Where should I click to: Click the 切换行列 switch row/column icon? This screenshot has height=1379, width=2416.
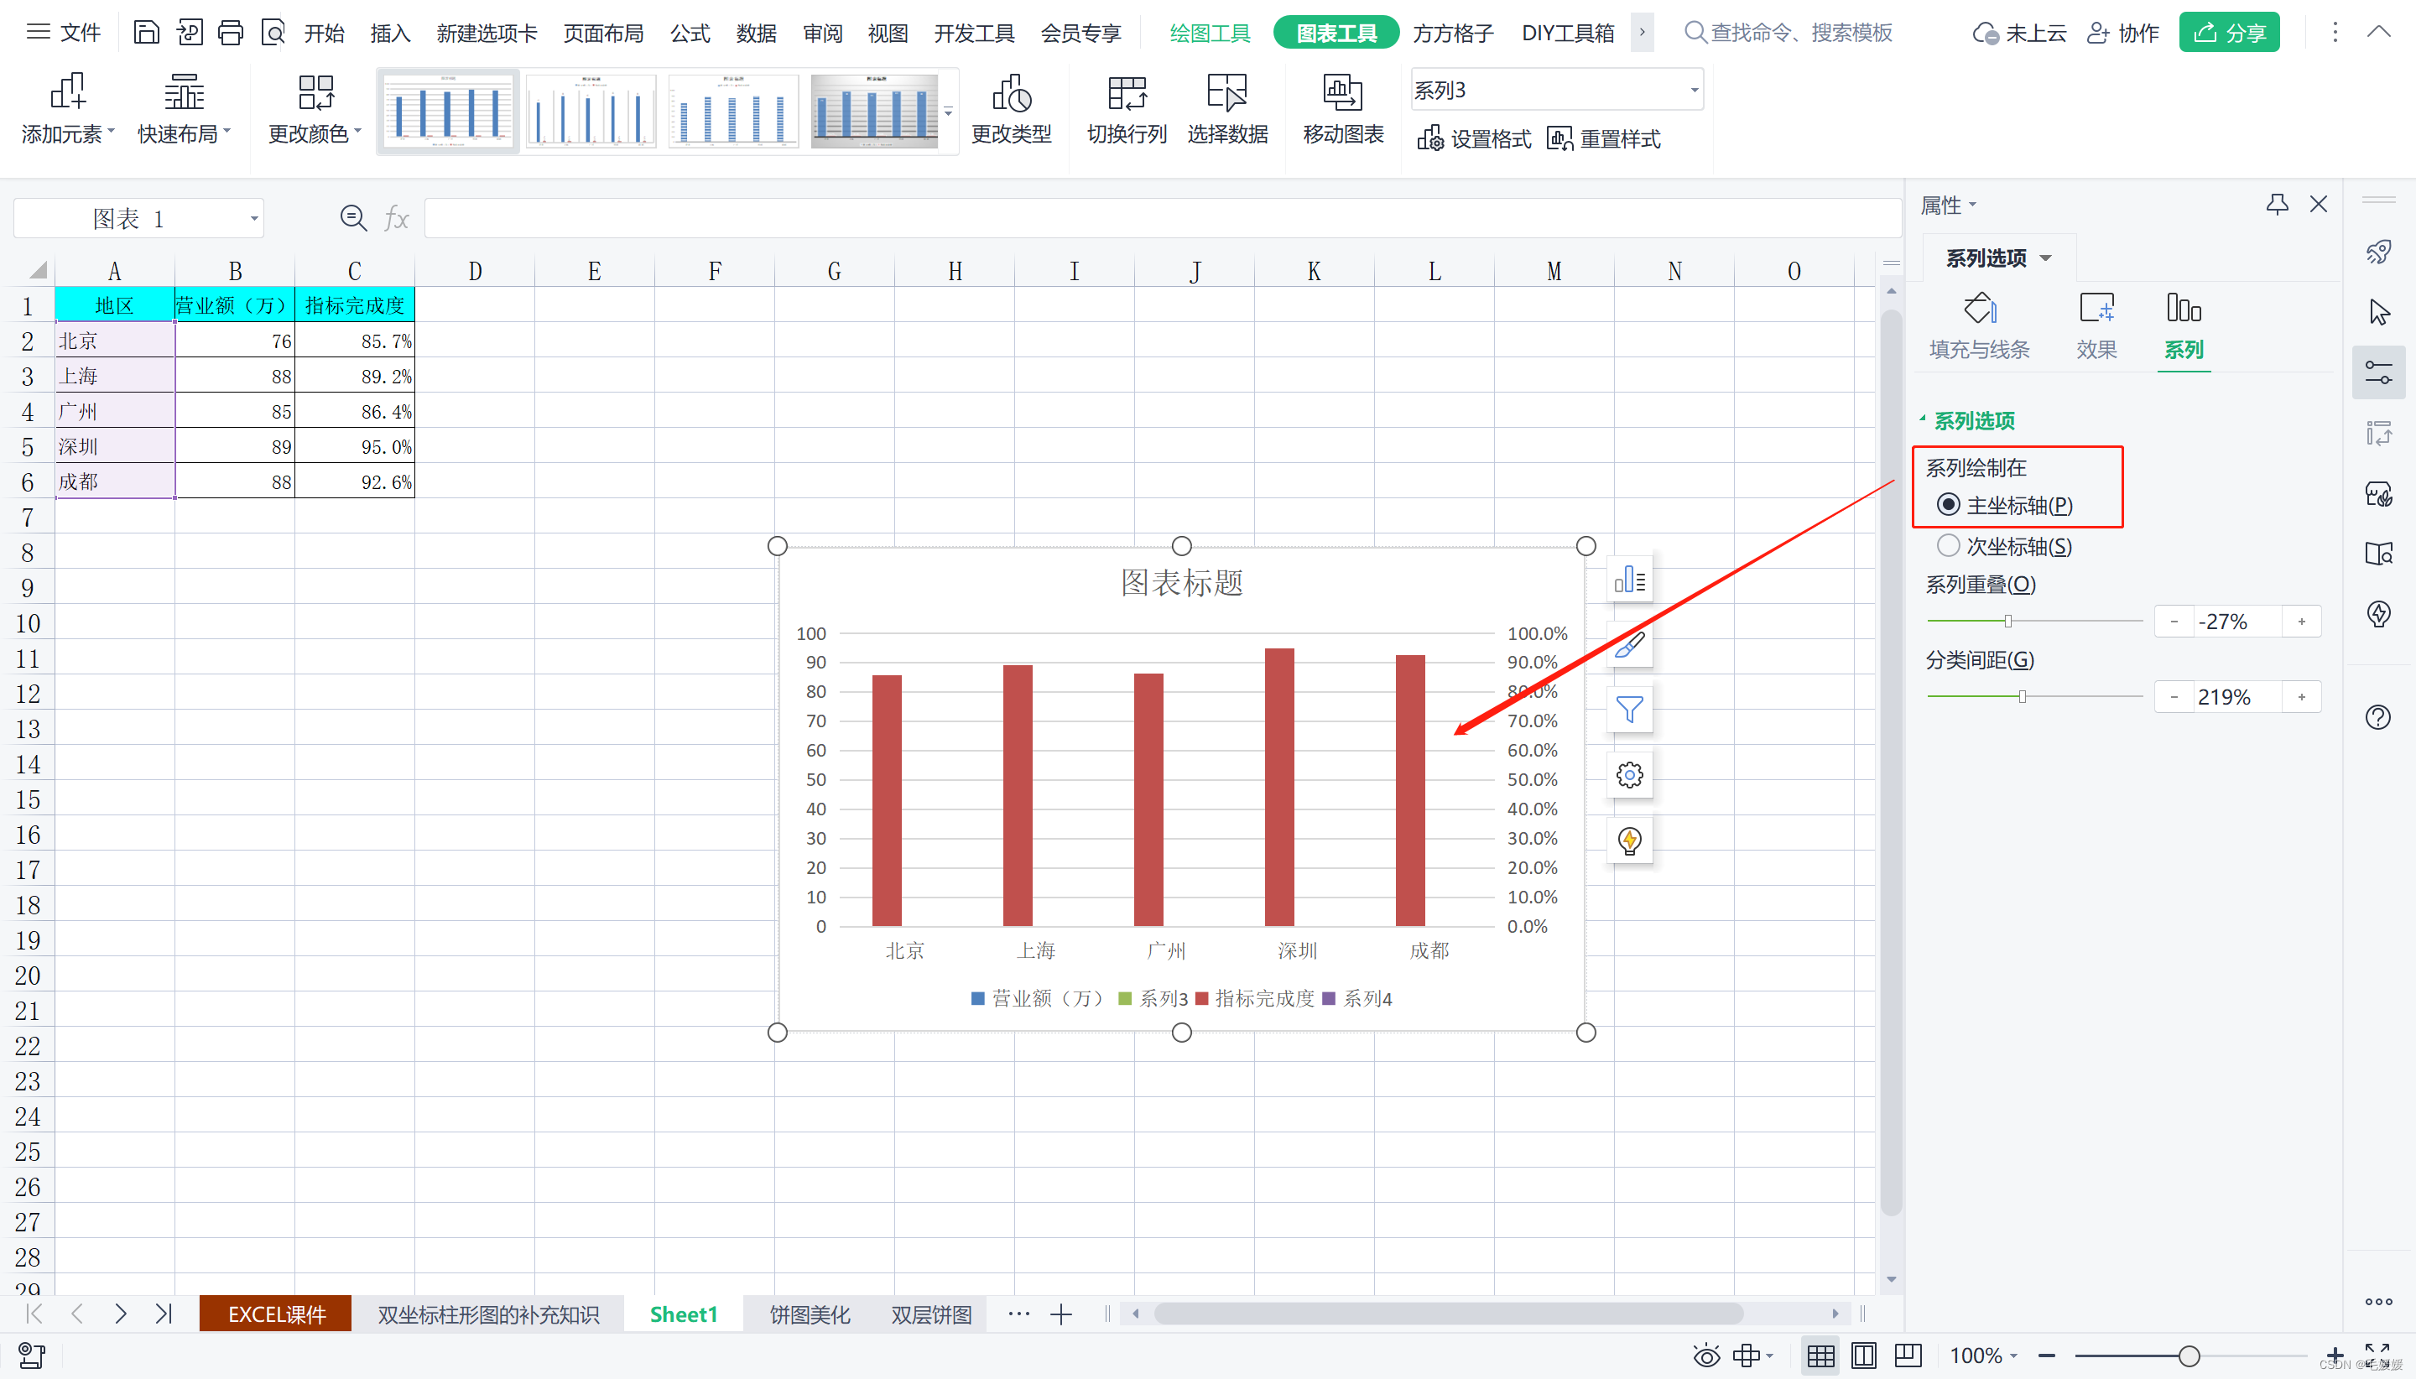[x=1126, y=109]
